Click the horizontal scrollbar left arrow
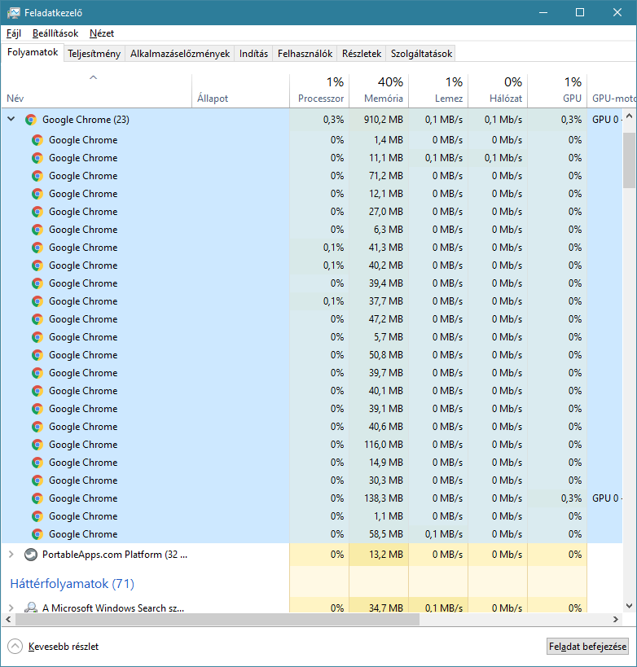 (8, 619)
